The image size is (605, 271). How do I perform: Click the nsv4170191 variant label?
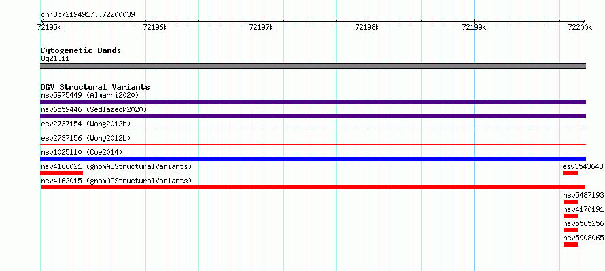pos(583,209)
